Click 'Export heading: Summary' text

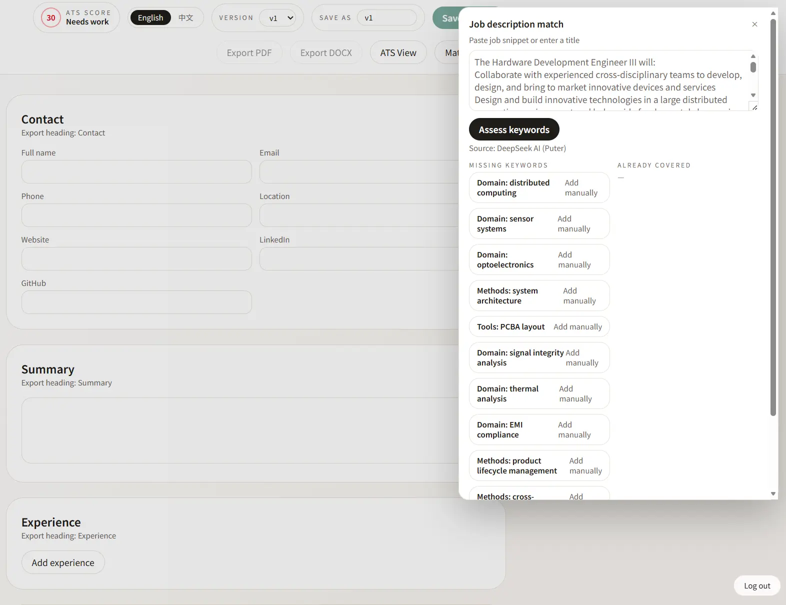point(66,382)
